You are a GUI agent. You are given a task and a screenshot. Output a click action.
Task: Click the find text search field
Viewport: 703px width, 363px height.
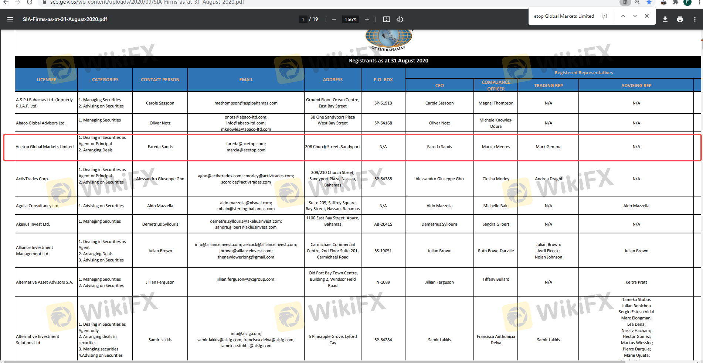[x=564, y=16]
